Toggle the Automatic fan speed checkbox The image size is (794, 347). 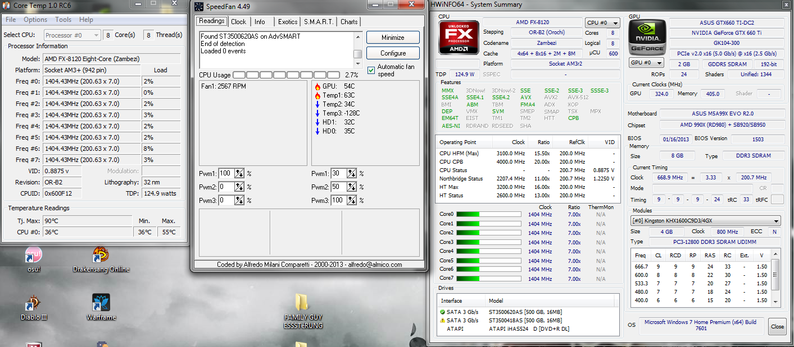(x=371, y=70)
